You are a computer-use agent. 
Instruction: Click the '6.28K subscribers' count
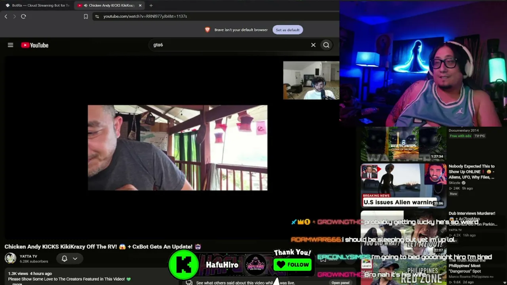tap(34, 261)
